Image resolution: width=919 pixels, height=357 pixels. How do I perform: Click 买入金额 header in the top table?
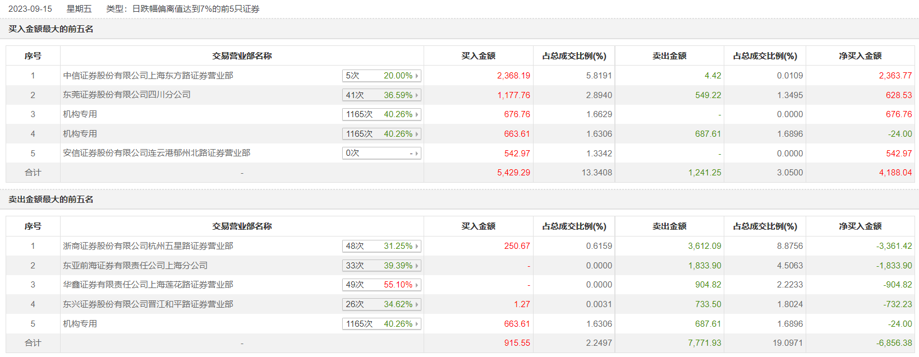[478, 56]
